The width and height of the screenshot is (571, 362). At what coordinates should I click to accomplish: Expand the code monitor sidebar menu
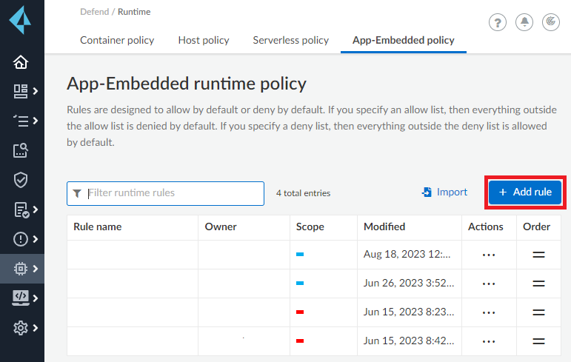pyautogui.click(x=25, y=298)
